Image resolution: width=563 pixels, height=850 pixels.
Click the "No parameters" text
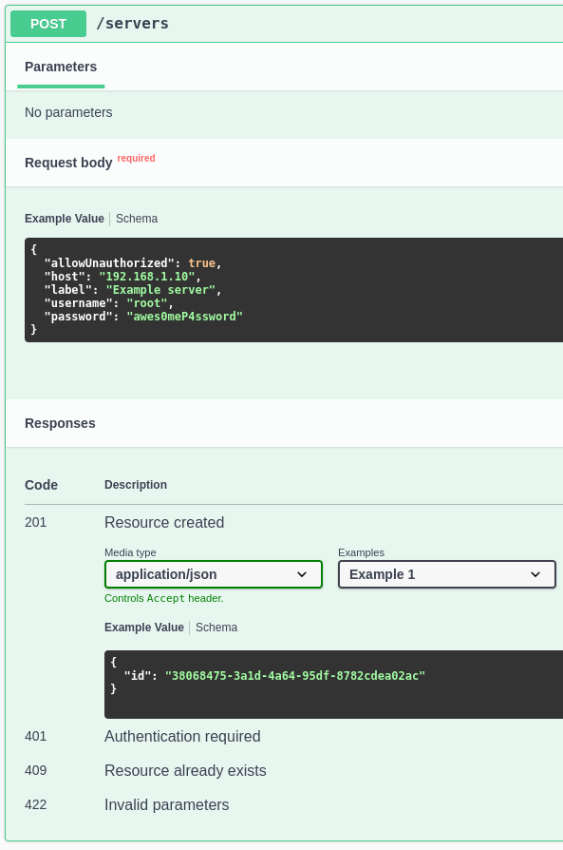point(68,112)
